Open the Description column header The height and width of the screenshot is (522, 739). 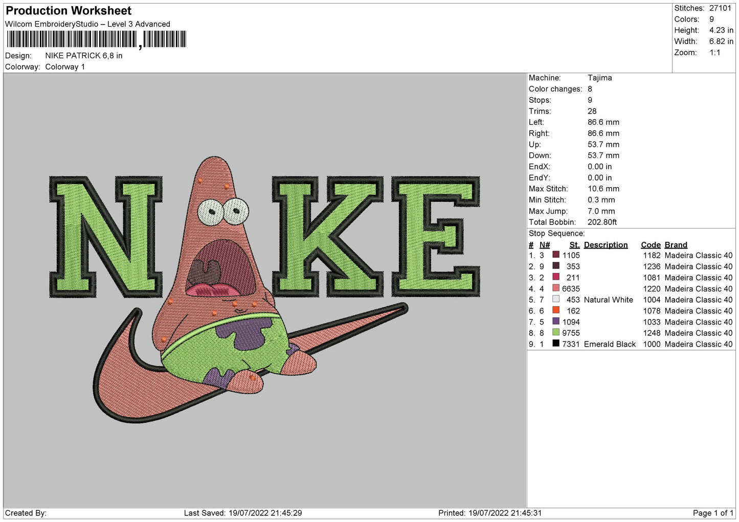(x=606, y=244)
